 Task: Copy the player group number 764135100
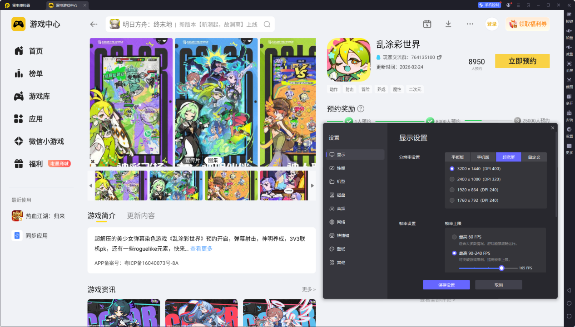point(439,57)
